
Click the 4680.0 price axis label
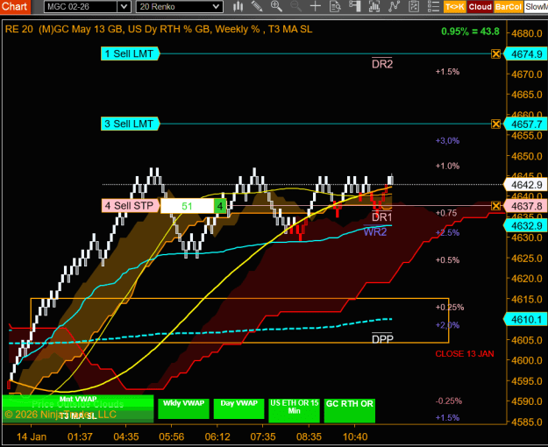(527, 33)
